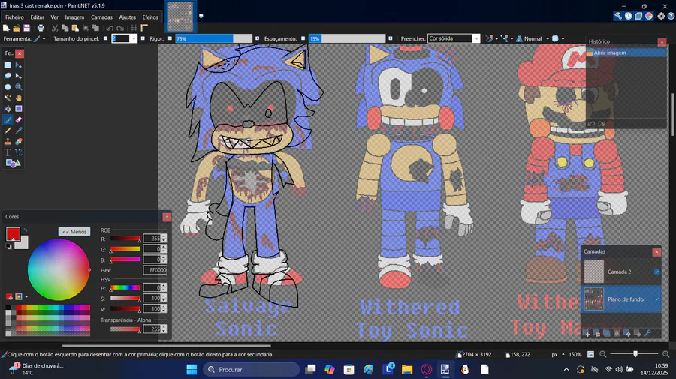Select the Move Selection tool
Screen dimensions: 676x379
point(19,76)
